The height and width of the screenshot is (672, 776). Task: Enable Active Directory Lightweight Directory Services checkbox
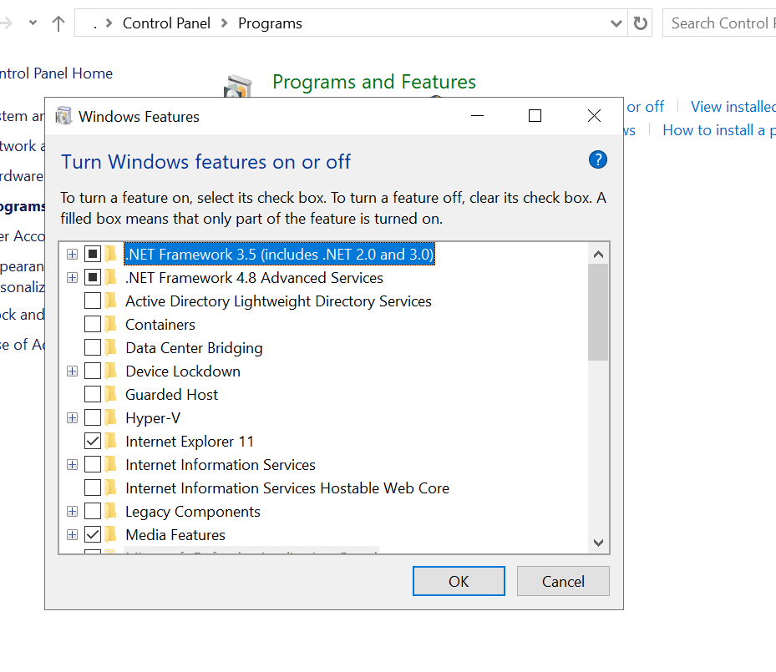(93, 301)
